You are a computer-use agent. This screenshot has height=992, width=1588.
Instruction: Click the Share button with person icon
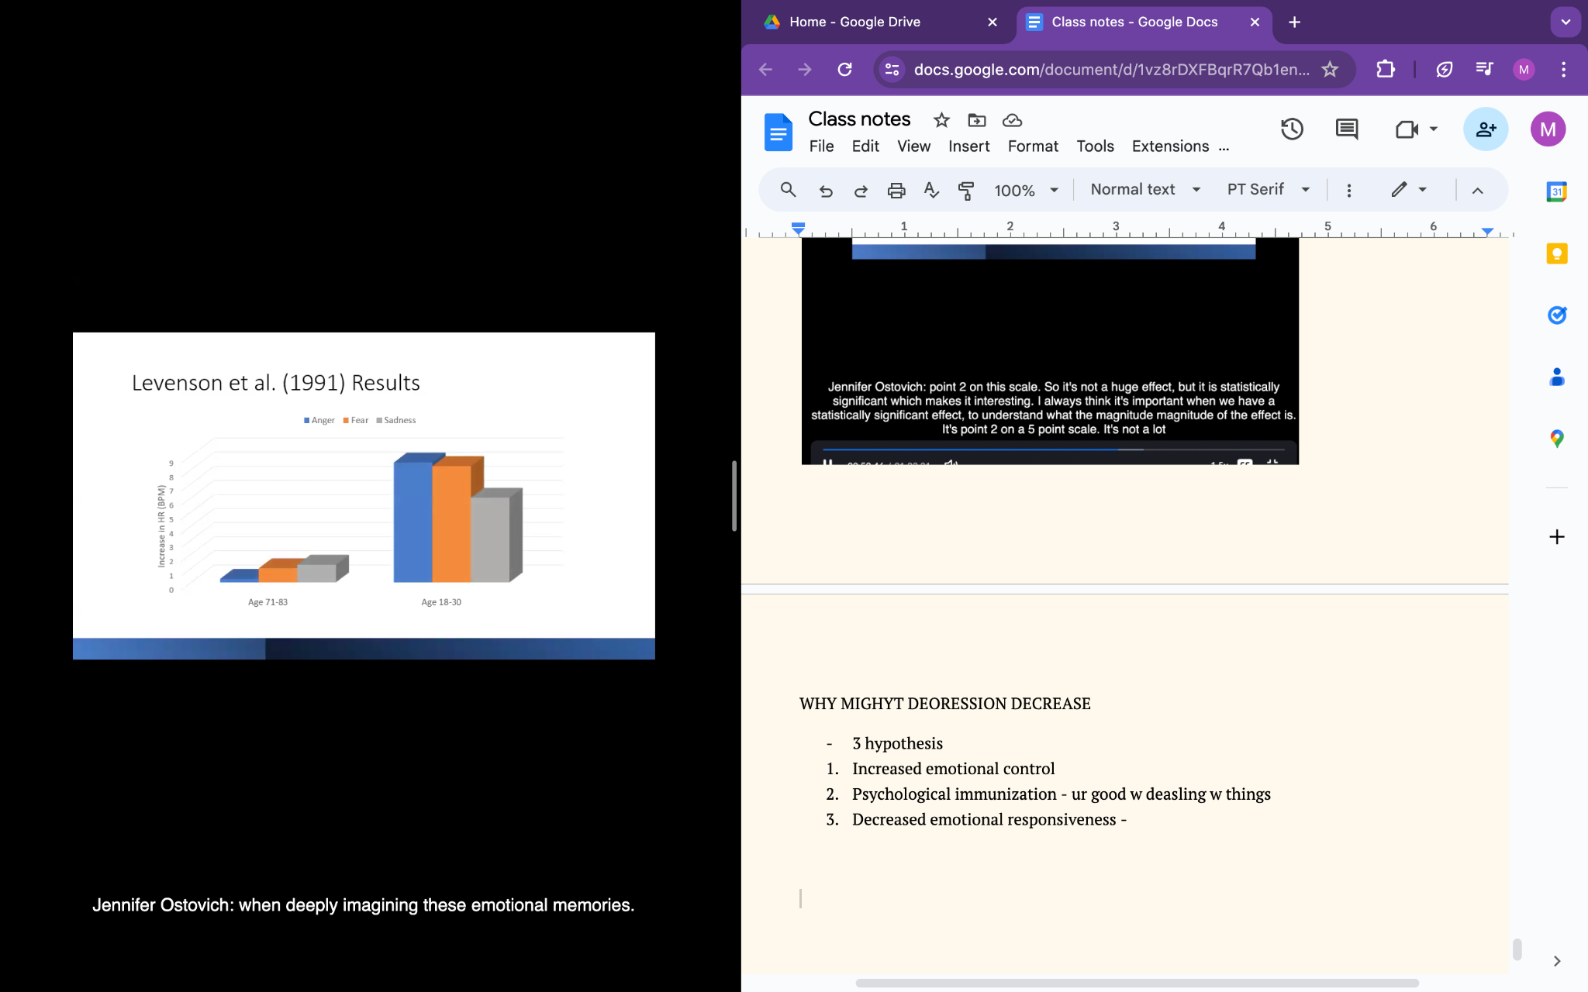pyautogui.click(x=1485, y=129)
